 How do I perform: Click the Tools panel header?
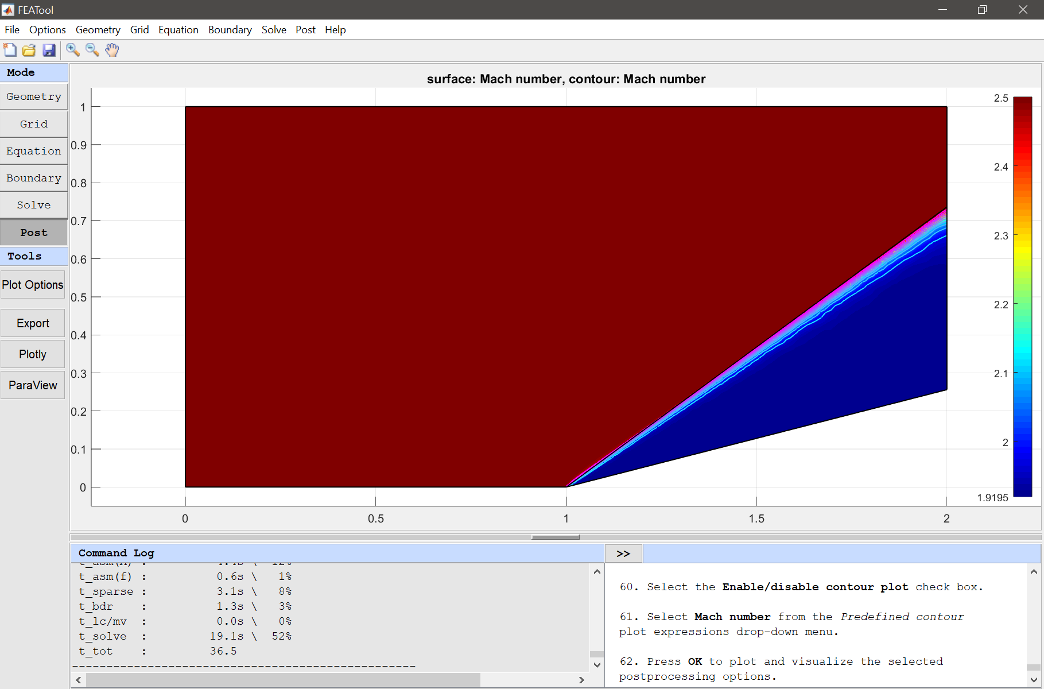[x=34, y=256]
